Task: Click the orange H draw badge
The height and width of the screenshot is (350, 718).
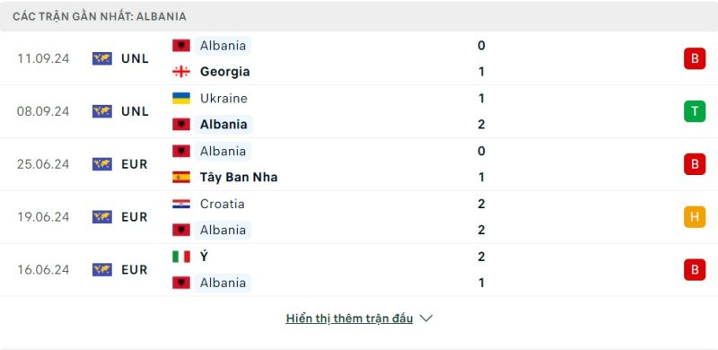Action: pyautogui.click(x=695, y=216)
